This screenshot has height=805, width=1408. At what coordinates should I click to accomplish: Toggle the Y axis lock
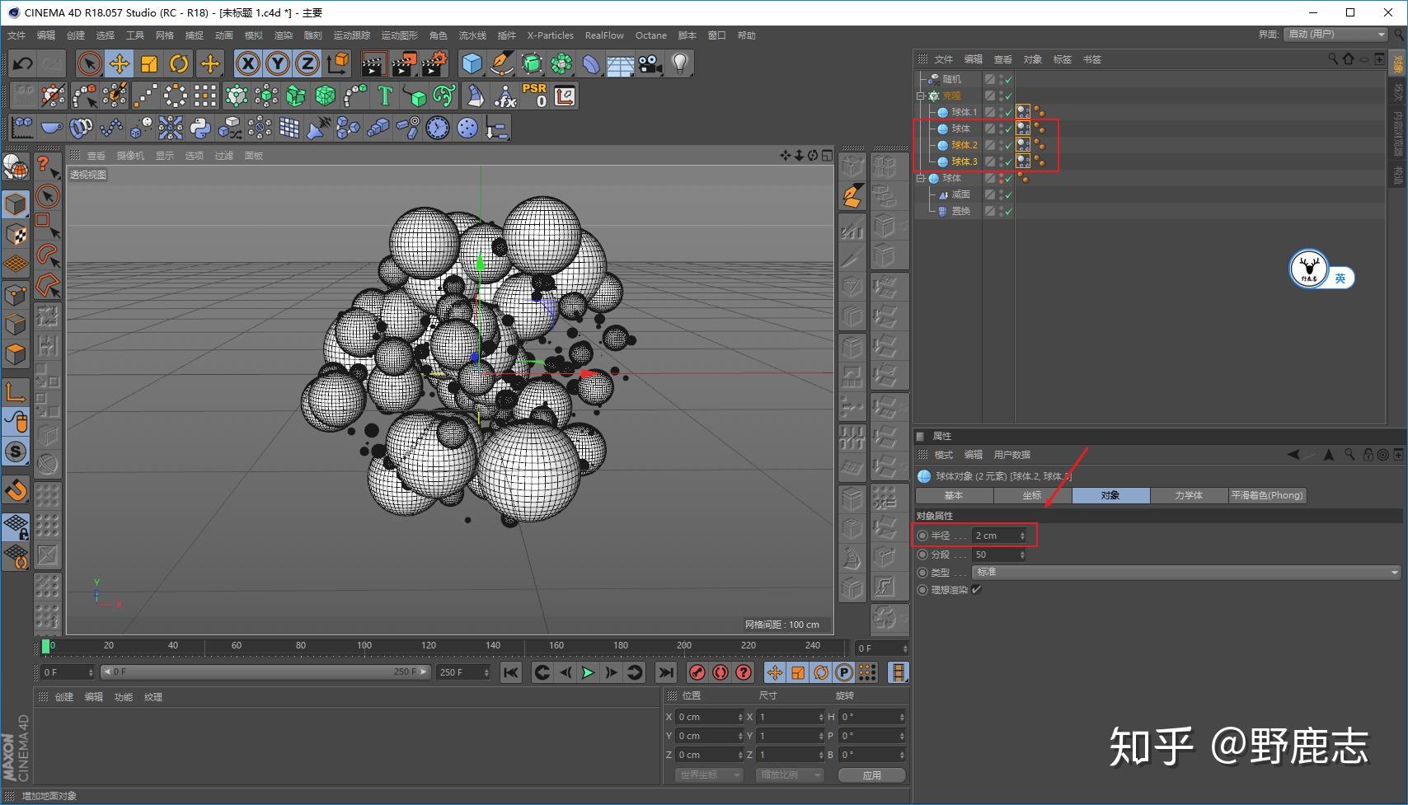point(278,63)
